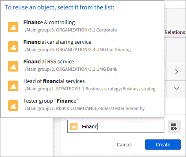The width and height of the screenshot is (186, 157).
Task: Focus the name input field containing Financ
Action: 116,126
